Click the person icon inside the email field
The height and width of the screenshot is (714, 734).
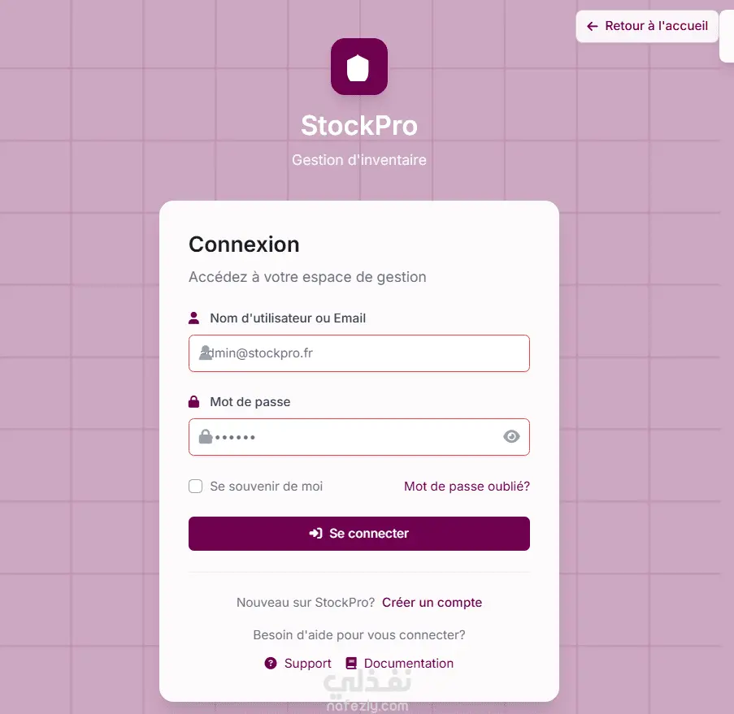click(205, 353)
